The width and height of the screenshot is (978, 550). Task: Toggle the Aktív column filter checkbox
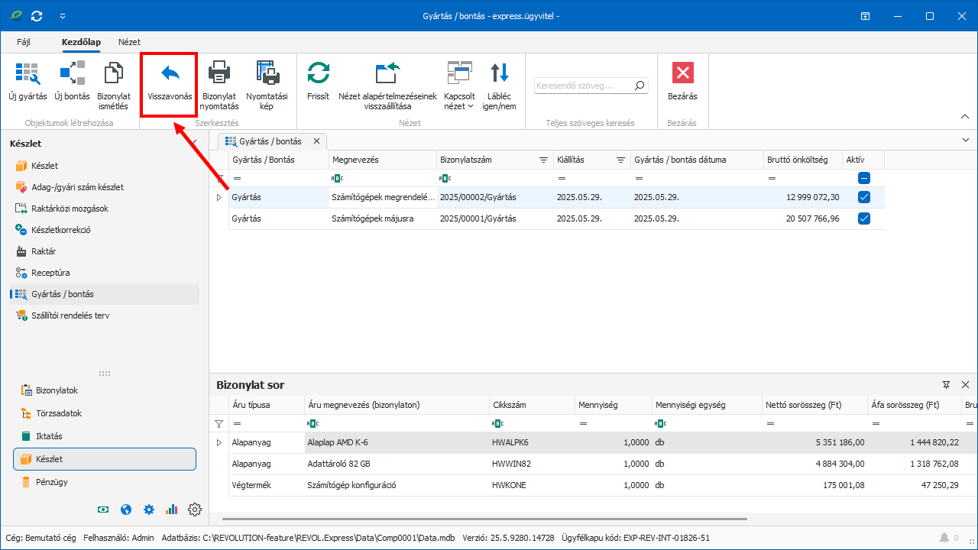pyautogui.click(x=864, y=178)
